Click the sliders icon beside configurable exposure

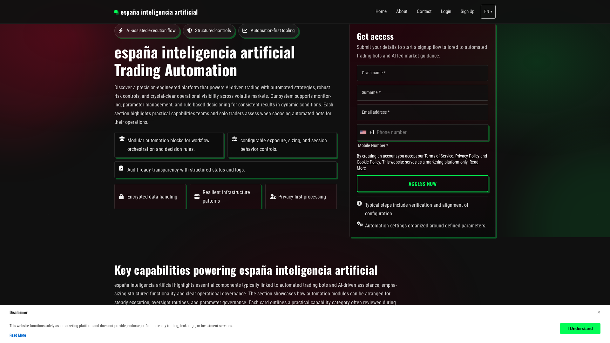point(235,139)
